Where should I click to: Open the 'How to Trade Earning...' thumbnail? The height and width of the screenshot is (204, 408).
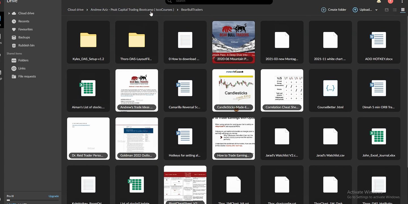(x=233, y=139)
